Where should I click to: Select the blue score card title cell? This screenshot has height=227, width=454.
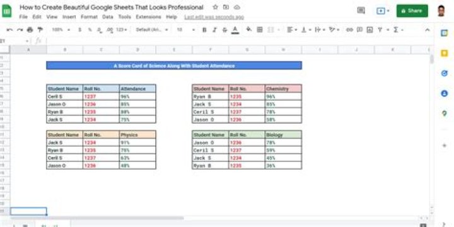(174, 66)
